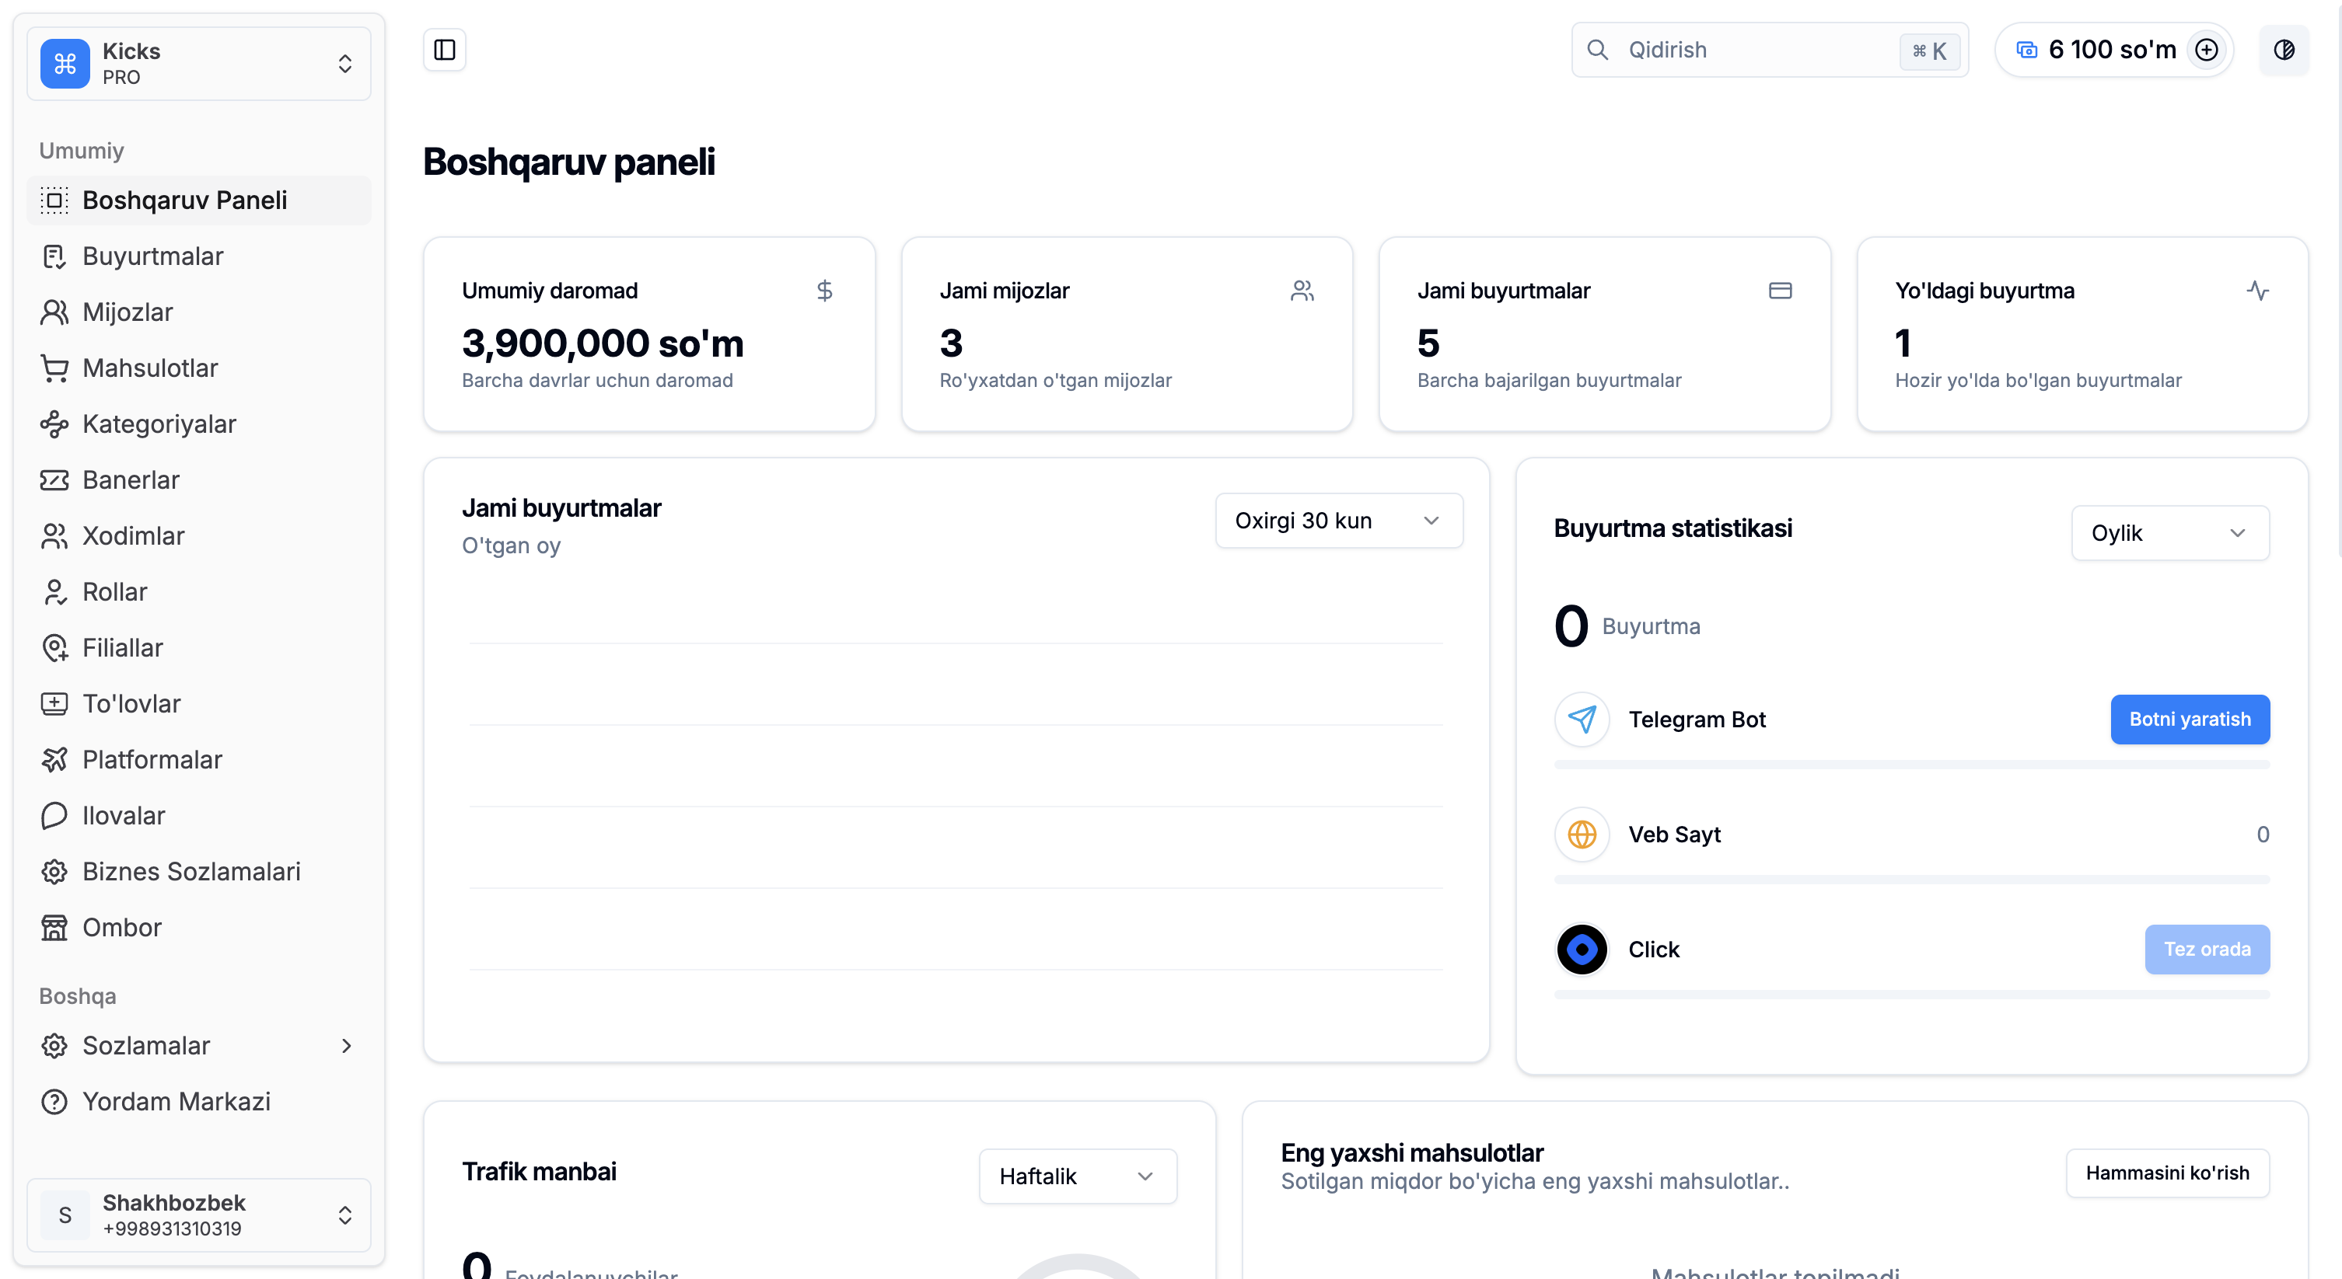Screen dimensions: 2342x1279
Task: Open Mahsulotlar via the cart icon
Action: point(54,368)
